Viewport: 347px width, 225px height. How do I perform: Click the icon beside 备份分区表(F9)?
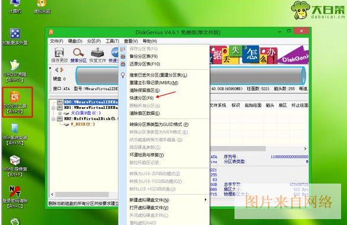tap(123, 56)
